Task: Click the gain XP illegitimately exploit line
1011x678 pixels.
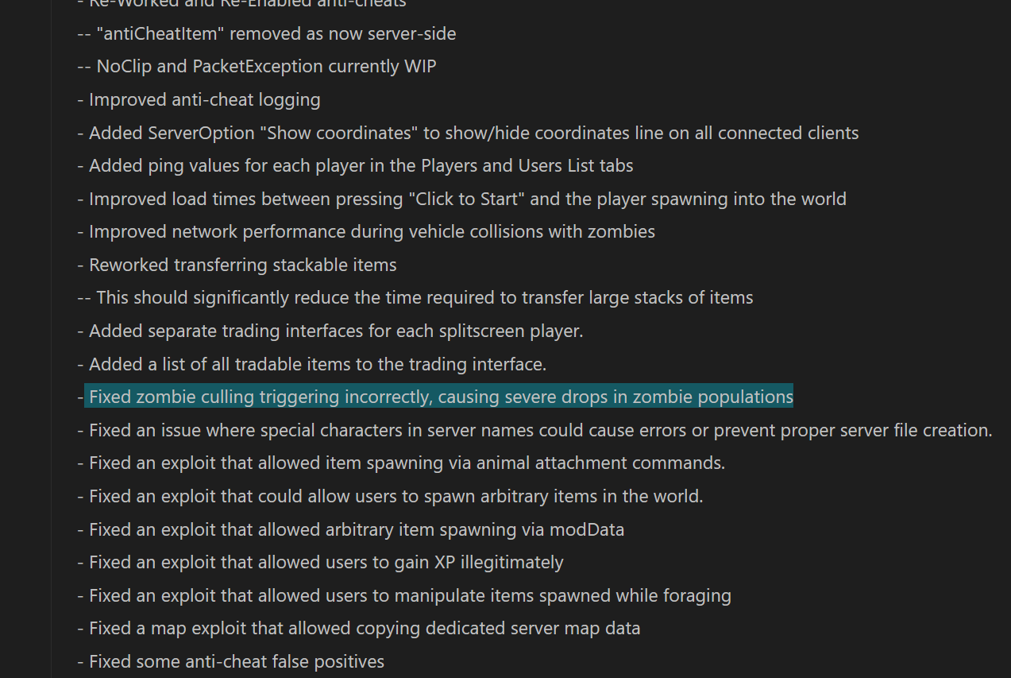Action: (320, 562)
